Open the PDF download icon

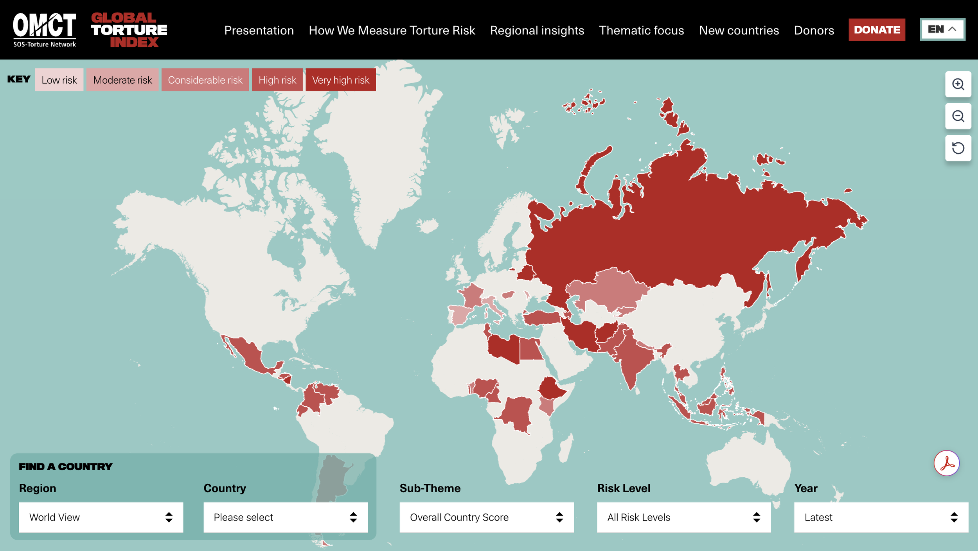click(946, 463)
